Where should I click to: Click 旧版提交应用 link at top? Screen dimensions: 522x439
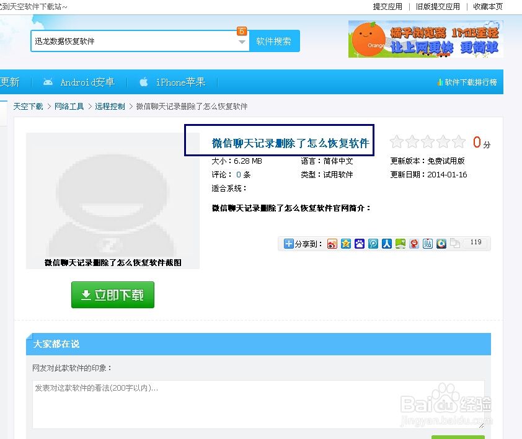(438, 7)
